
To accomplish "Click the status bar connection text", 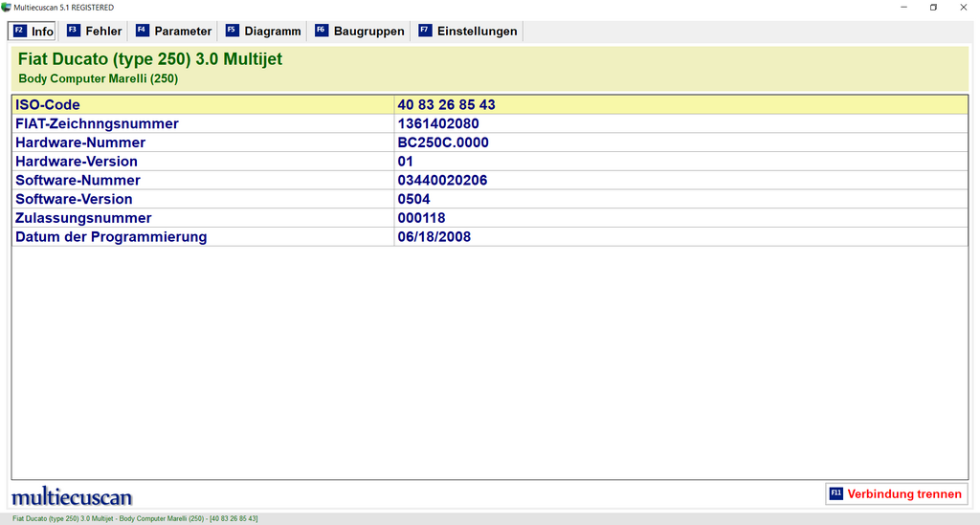I will point(135,518).
